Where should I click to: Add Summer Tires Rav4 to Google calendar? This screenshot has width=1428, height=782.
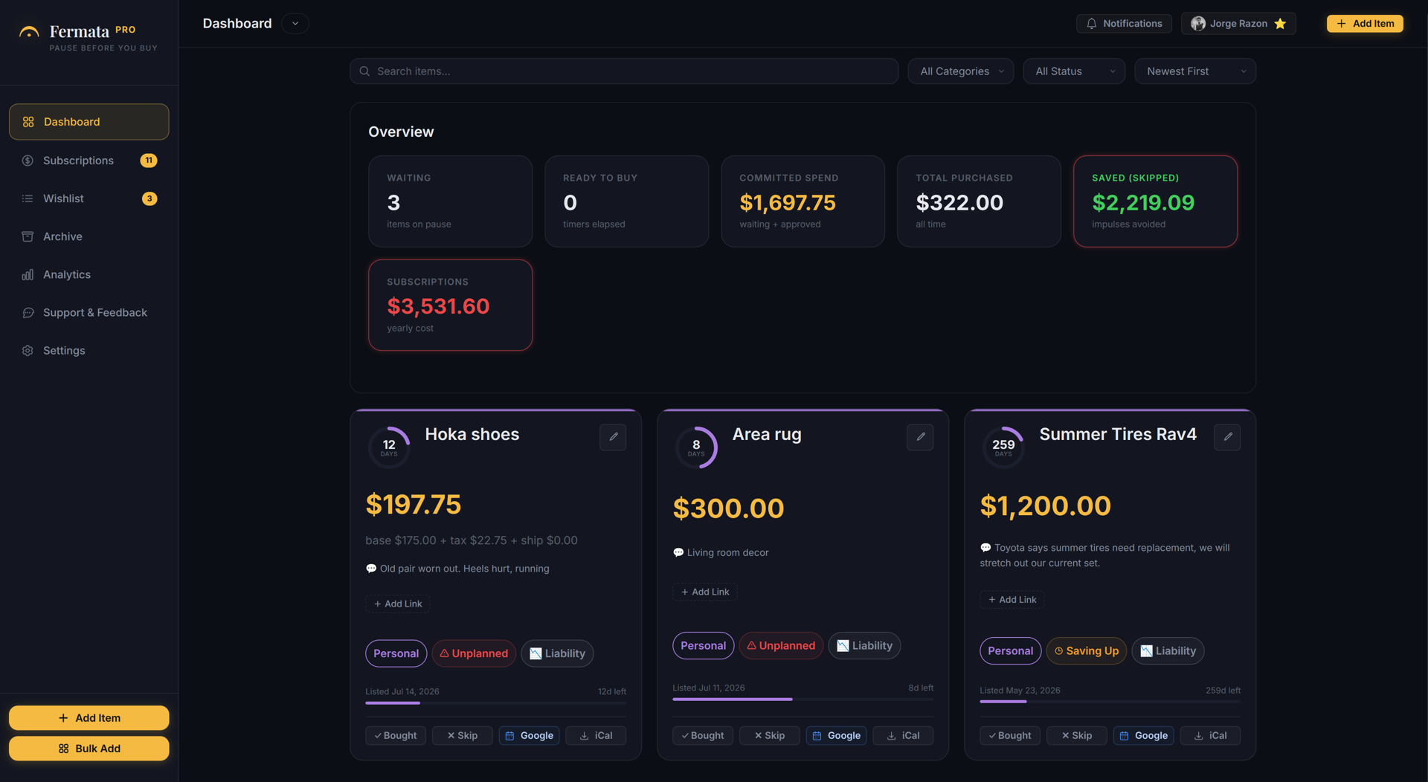1143,735
